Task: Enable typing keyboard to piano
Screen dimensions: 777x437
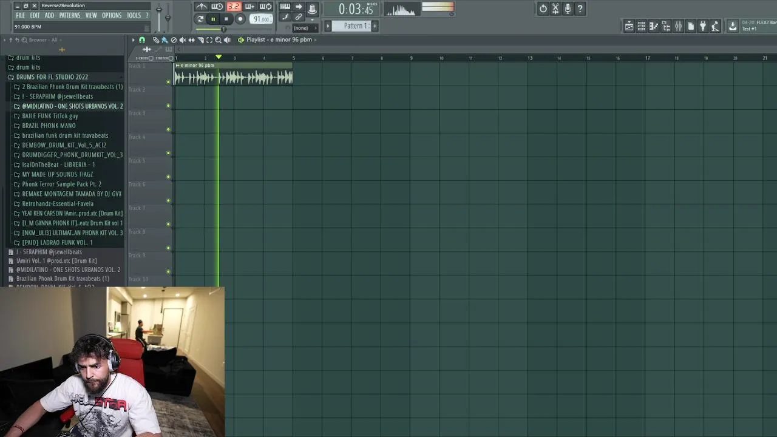Action: [285, 7]
